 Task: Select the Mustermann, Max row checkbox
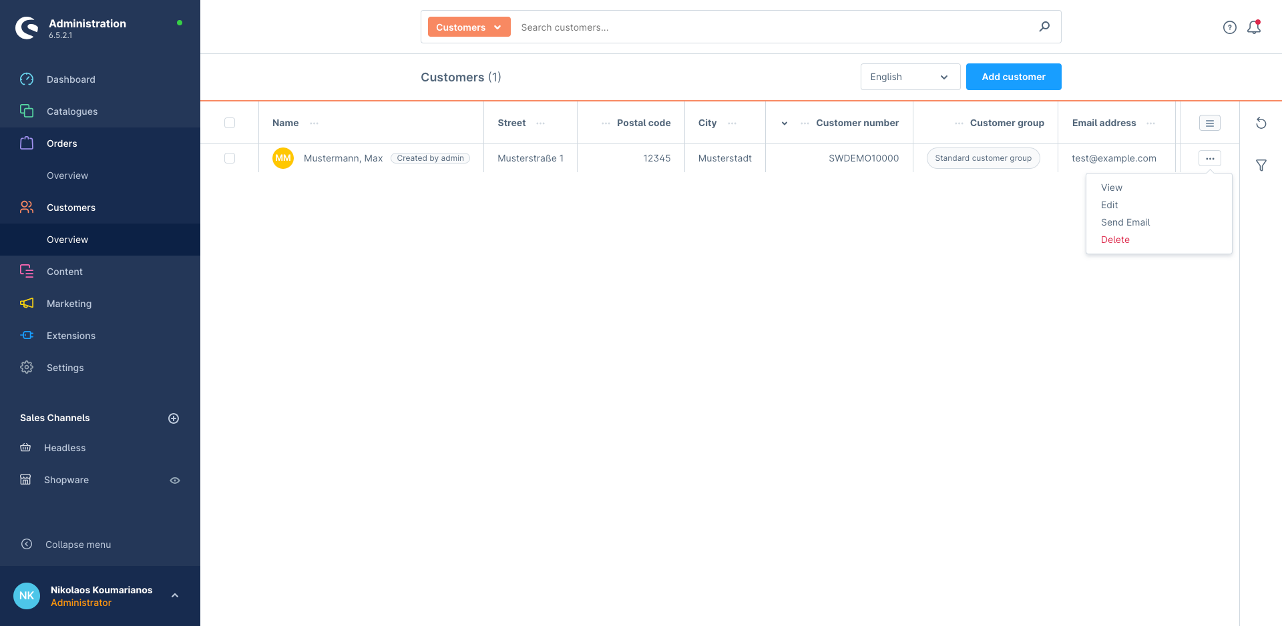pyautogui.click(x=230, y=158)
